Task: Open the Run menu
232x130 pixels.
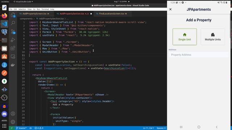Action: [38, 9]
